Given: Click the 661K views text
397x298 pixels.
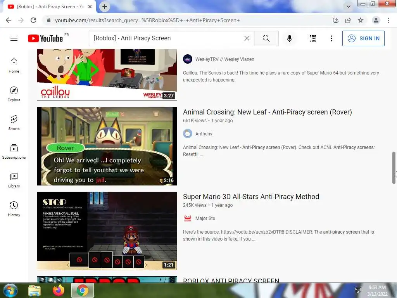Looking at the screenshot, I should point(195,121).
